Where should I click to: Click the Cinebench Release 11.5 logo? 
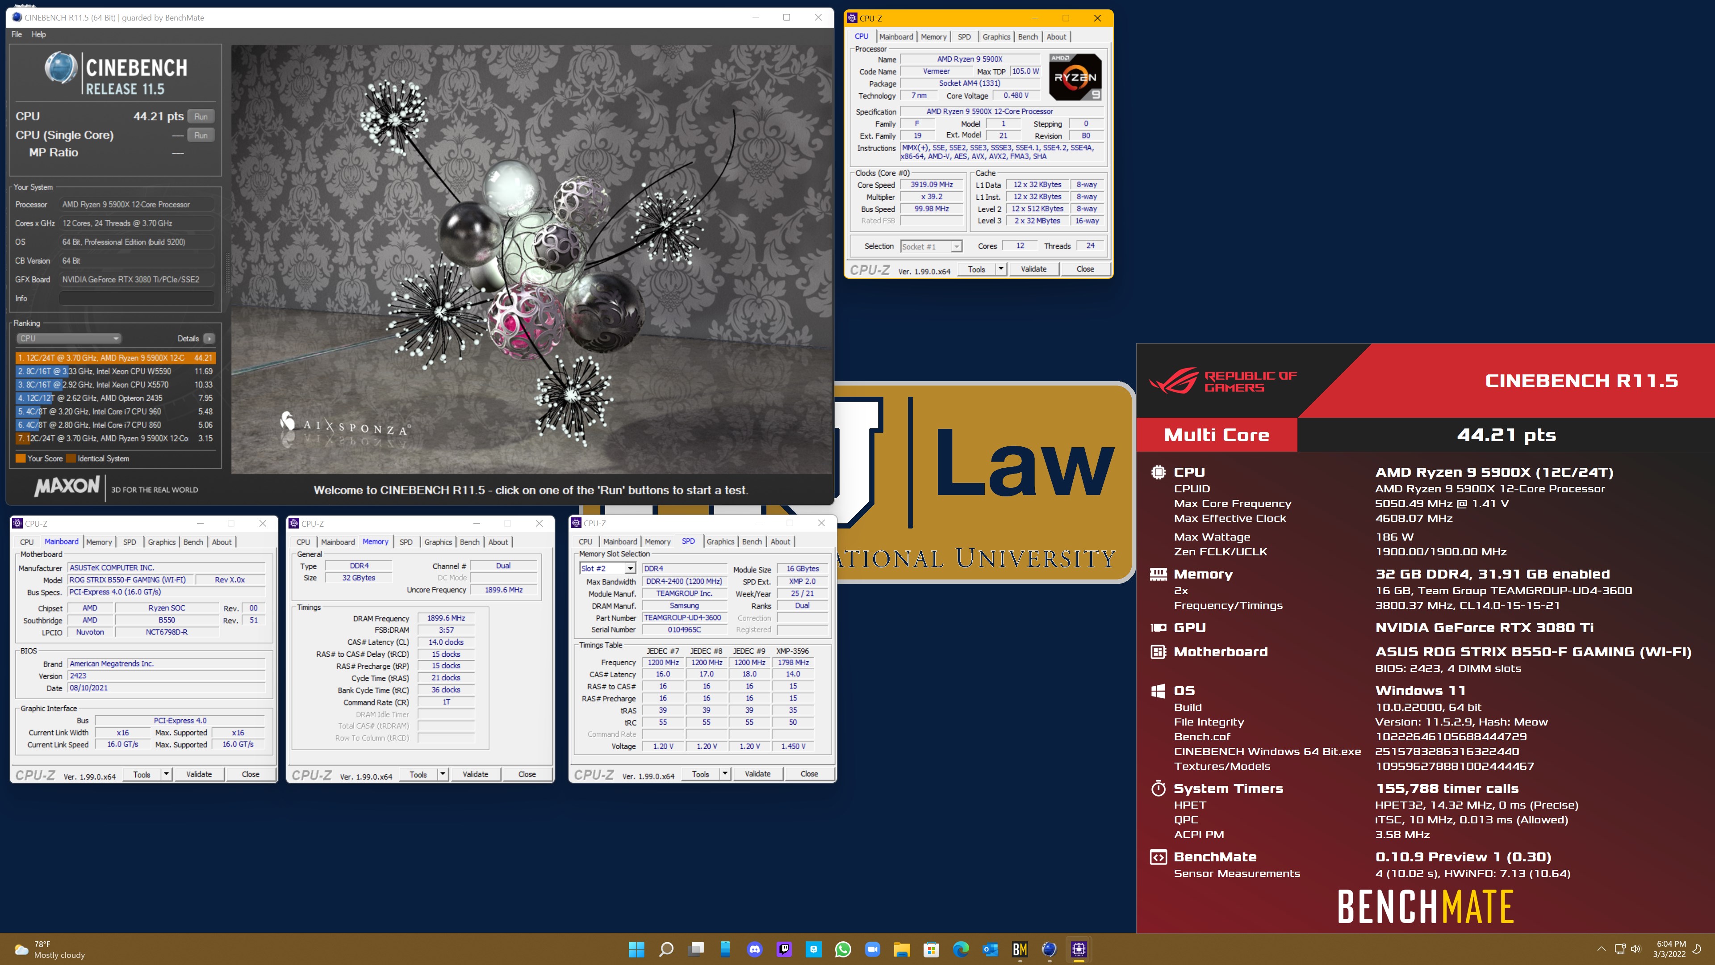116,73
